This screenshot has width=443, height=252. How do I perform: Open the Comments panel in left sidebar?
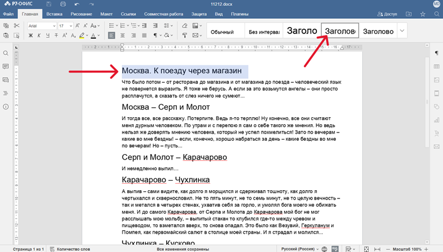[x=6, y=67]
